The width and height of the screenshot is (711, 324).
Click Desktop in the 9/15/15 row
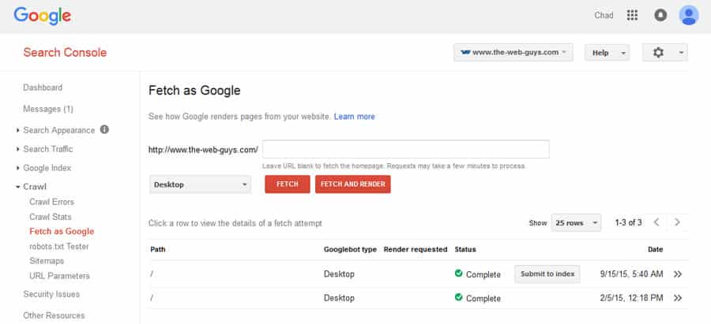pos(339,274)
